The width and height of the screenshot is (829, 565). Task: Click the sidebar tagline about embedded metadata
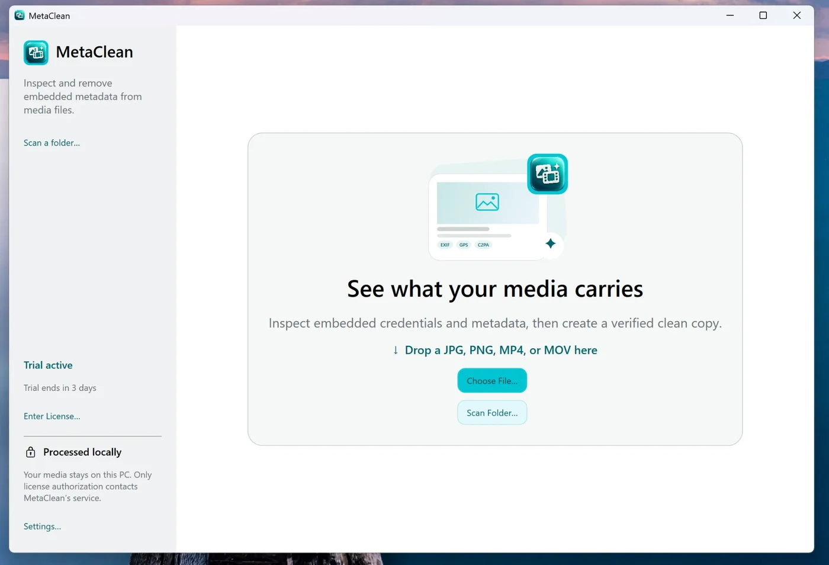click(x=83, y=97)
